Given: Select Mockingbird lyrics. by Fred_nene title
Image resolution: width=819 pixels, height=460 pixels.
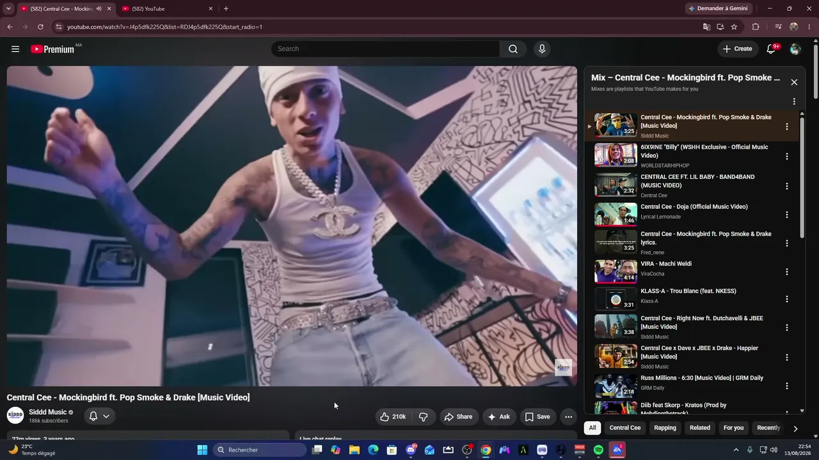Looking at the screenshot, I should click(706, 238).
